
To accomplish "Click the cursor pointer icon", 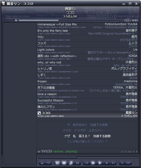I will pos(122,163).
